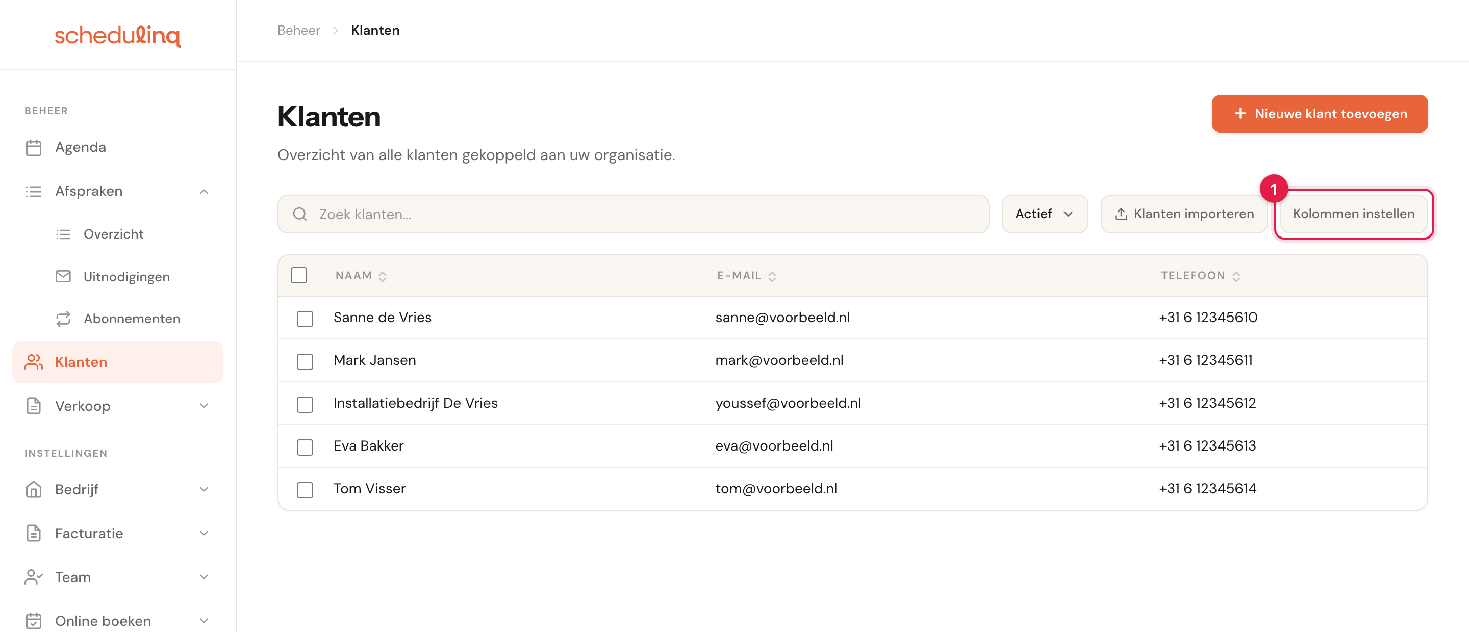Open Agenda calendar icon in sidebar
Viewport: 1469px width, 632px height.
pyautogui.click(x=34, y=148)
